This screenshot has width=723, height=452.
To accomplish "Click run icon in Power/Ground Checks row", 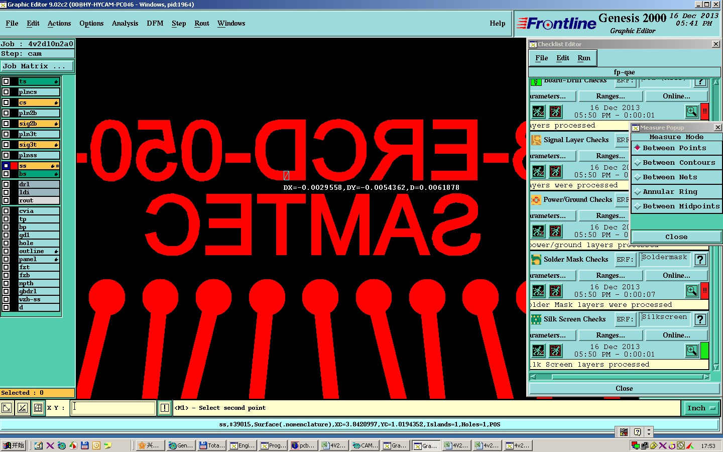I will coord(538,231).
